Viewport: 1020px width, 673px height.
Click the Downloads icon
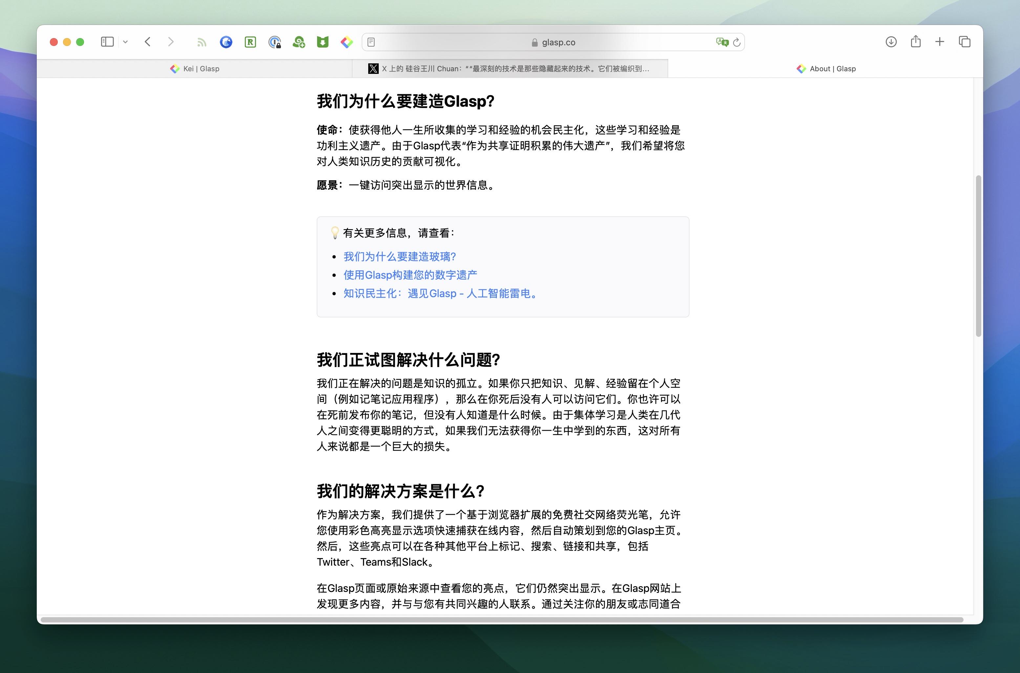click(891, 42)
